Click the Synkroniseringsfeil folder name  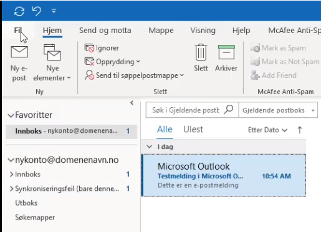67,188
